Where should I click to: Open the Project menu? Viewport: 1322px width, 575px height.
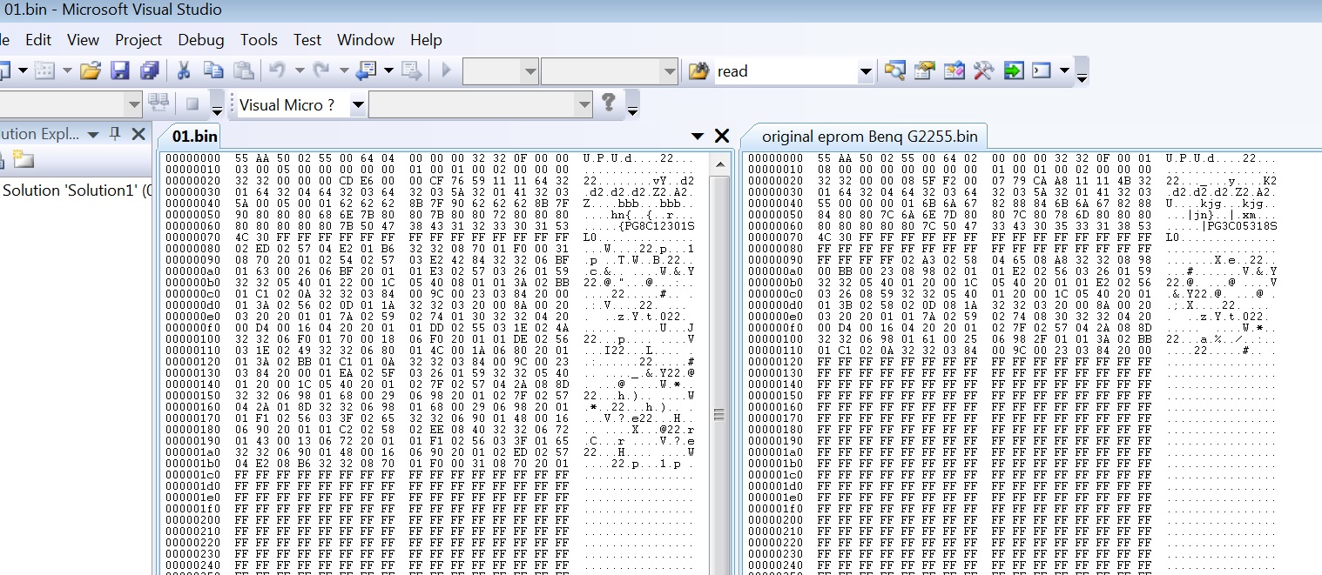(138, 40)
